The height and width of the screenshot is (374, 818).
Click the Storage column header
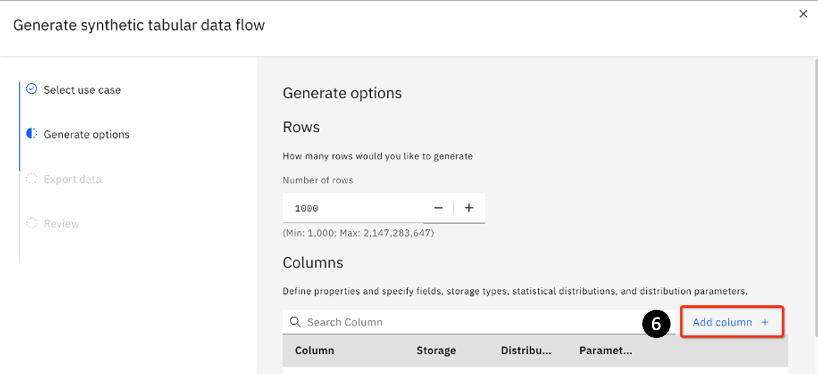point(436,350)
